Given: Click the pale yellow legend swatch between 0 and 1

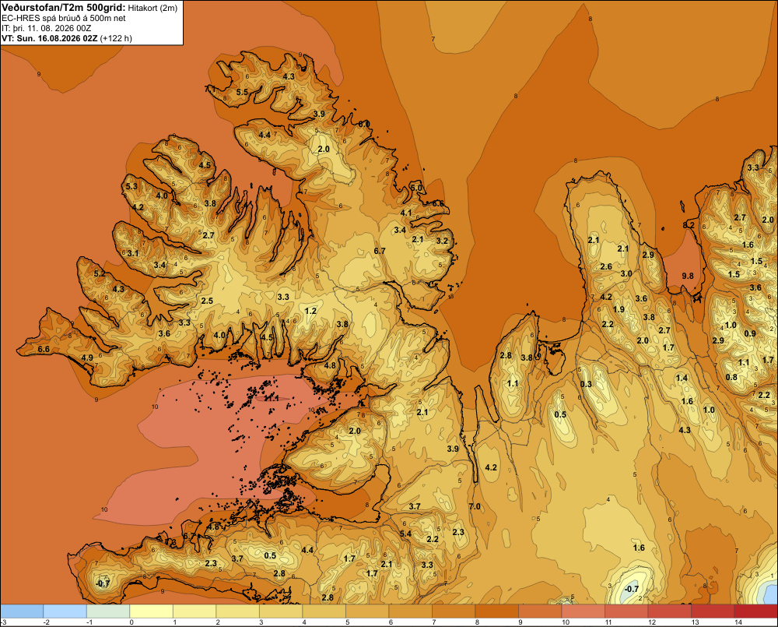Looking at the screenshot, I should click(x=152, y=611).
